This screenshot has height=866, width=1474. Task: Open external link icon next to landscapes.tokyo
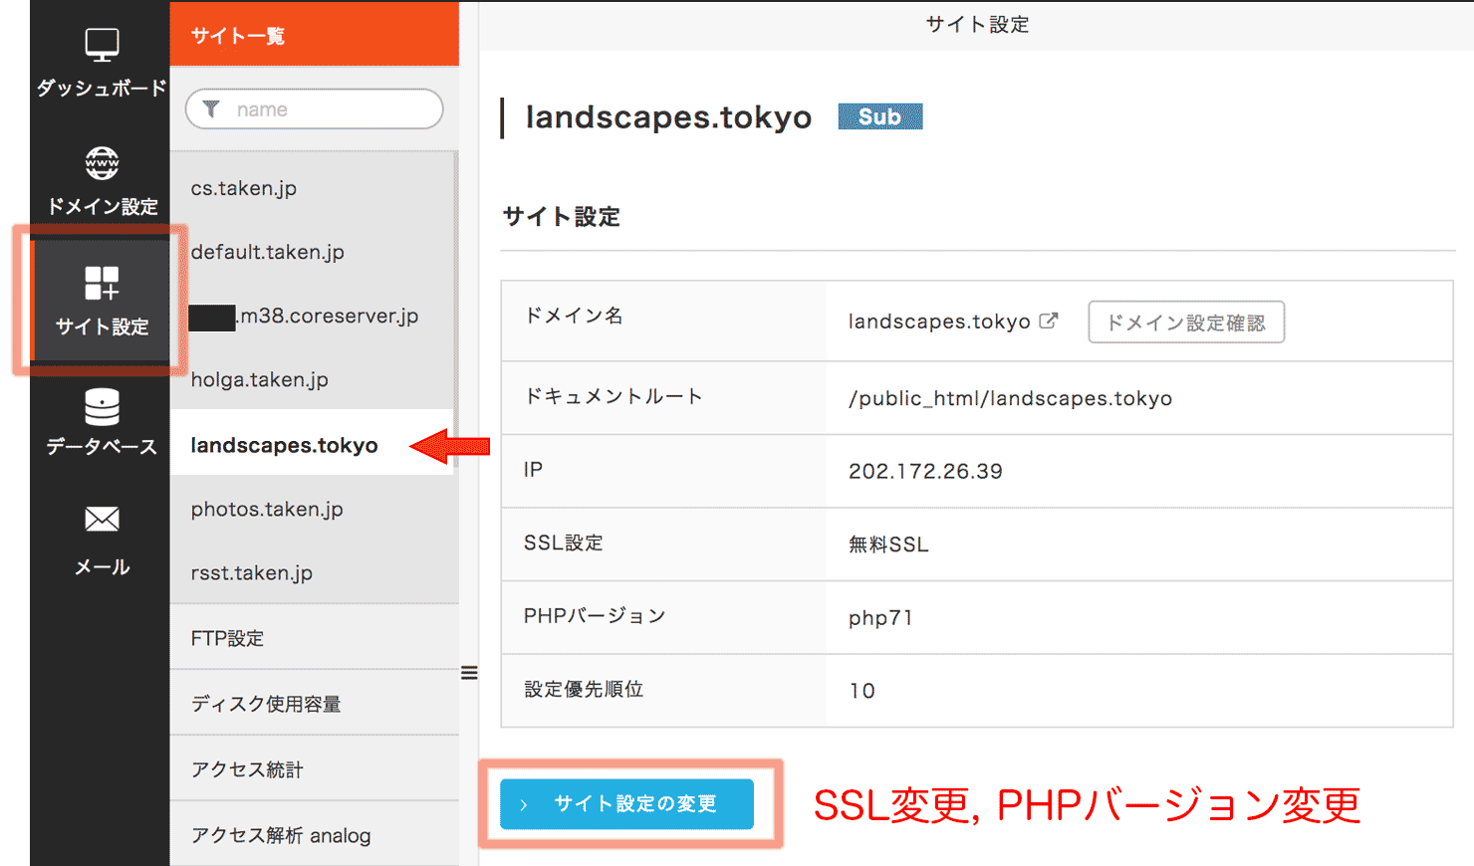pos(1049,321)
